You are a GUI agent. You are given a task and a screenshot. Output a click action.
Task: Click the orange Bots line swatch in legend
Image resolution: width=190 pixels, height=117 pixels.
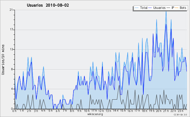[x=177, y=8]
